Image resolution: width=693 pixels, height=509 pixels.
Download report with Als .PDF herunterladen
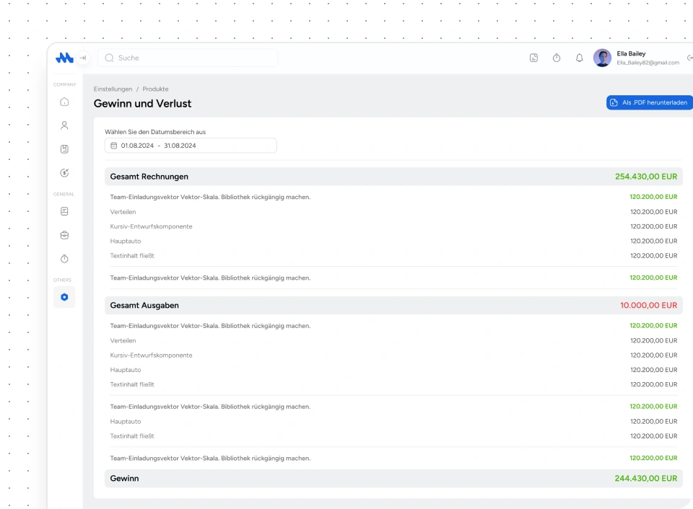click(x=649, y=103)
